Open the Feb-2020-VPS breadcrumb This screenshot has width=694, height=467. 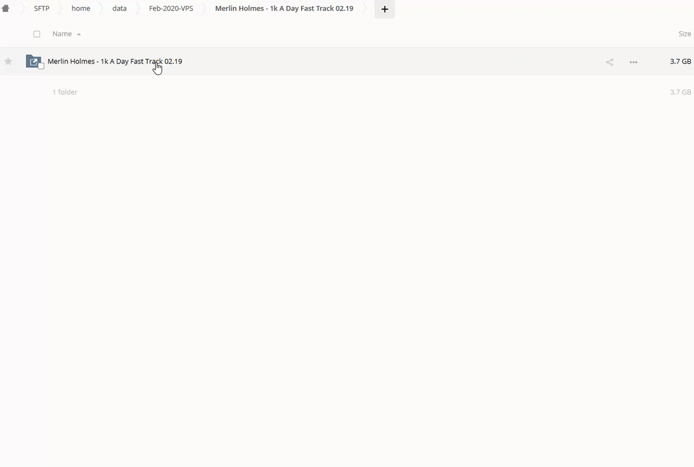pos(171,8)
